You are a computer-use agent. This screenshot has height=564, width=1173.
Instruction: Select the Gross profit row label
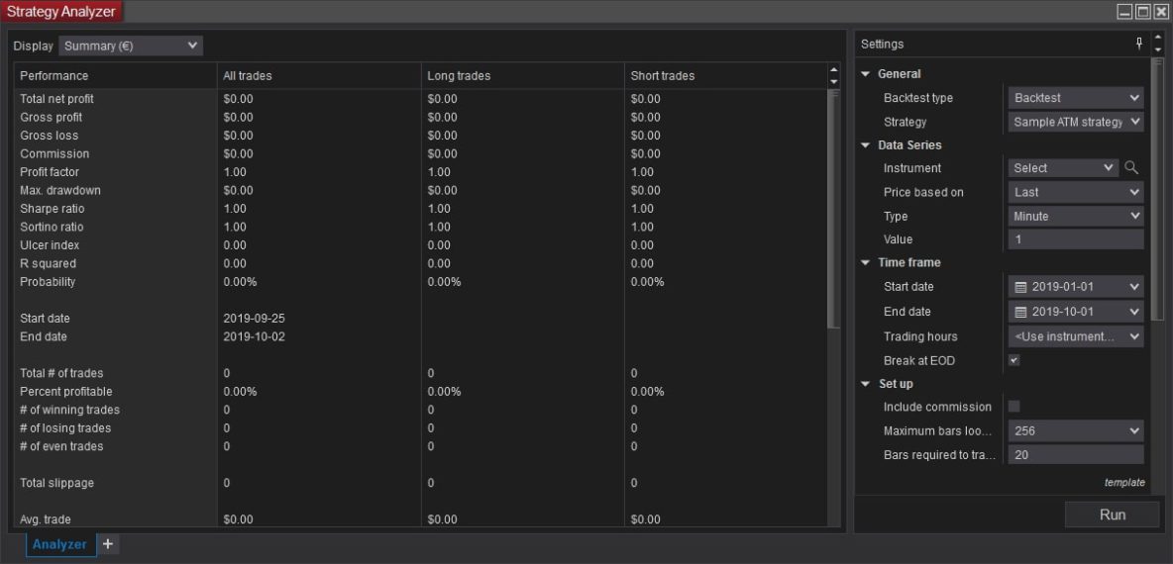51,118
